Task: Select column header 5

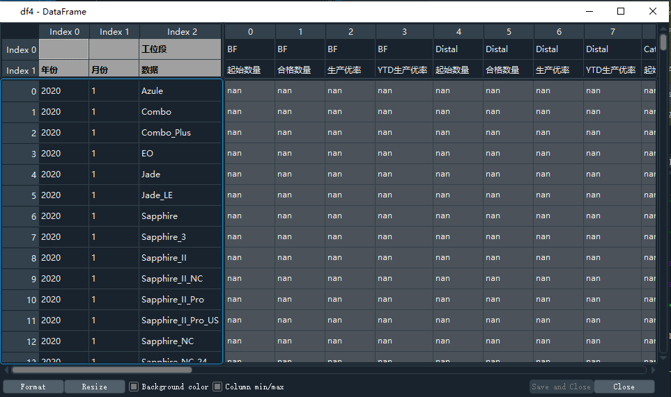Action: [509, 31]
